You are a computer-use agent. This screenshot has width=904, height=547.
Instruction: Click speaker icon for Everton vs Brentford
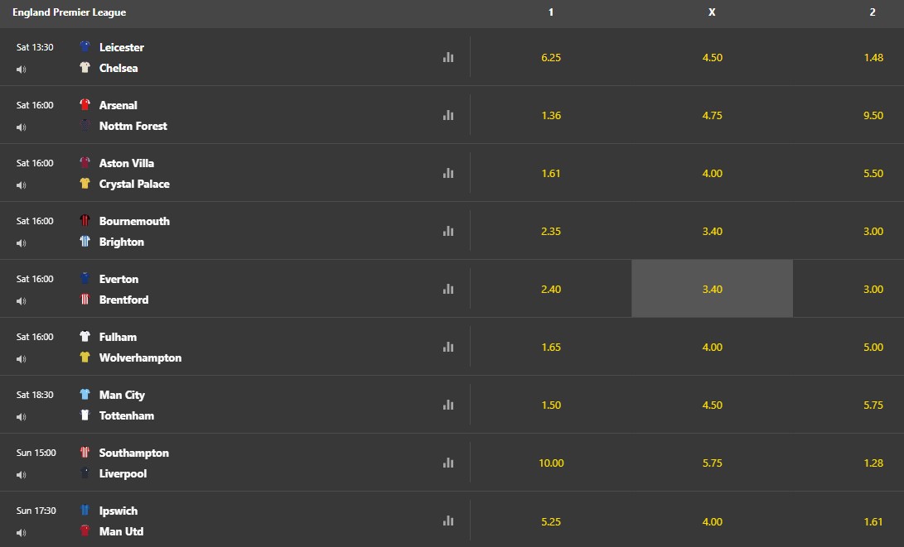tap(22, 301)
